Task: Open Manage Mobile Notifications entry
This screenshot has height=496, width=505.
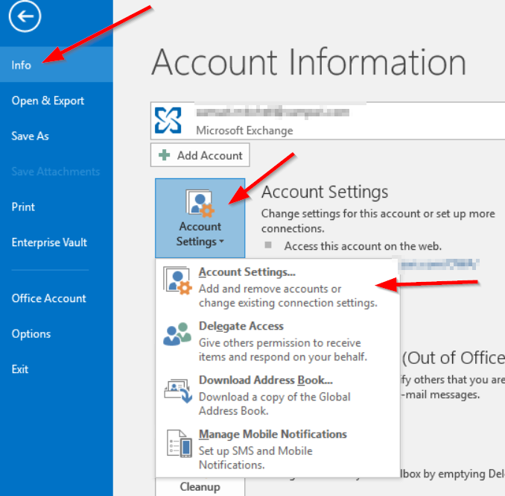Action: coord(278,450)
